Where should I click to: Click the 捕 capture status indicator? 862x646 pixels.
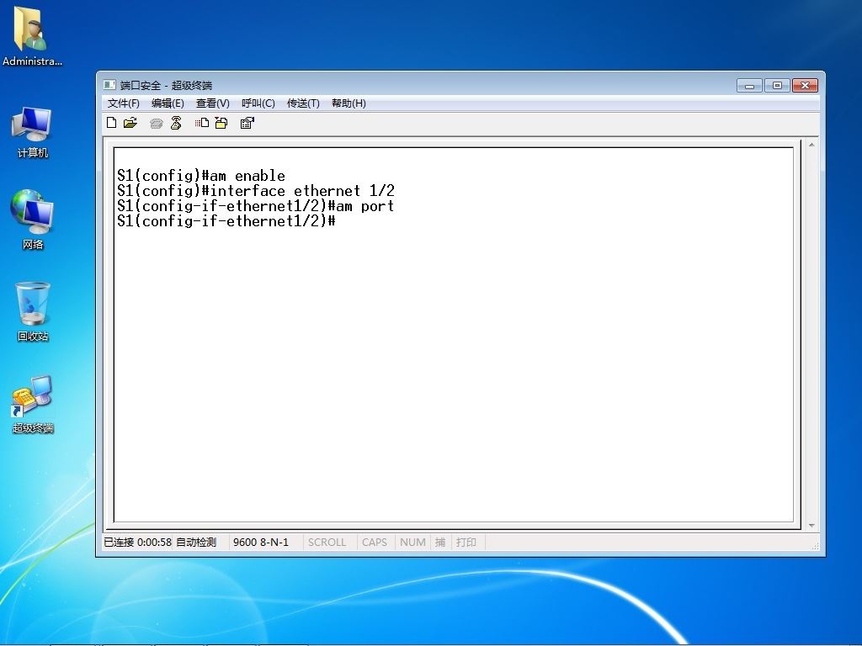[x=440, y=543]
